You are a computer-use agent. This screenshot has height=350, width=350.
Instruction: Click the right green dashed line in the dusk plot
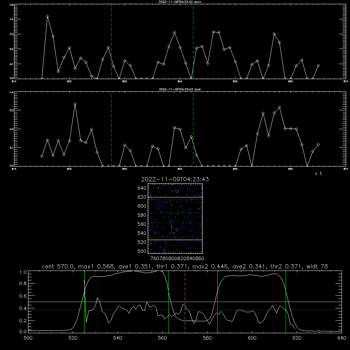(193, 129)
